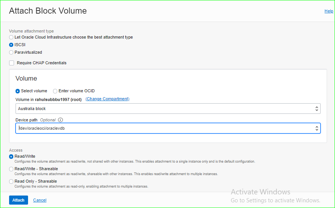Screen dimensions: 335x208
Task: Select the 'Select volume' radio option
Action: (17, 91)
